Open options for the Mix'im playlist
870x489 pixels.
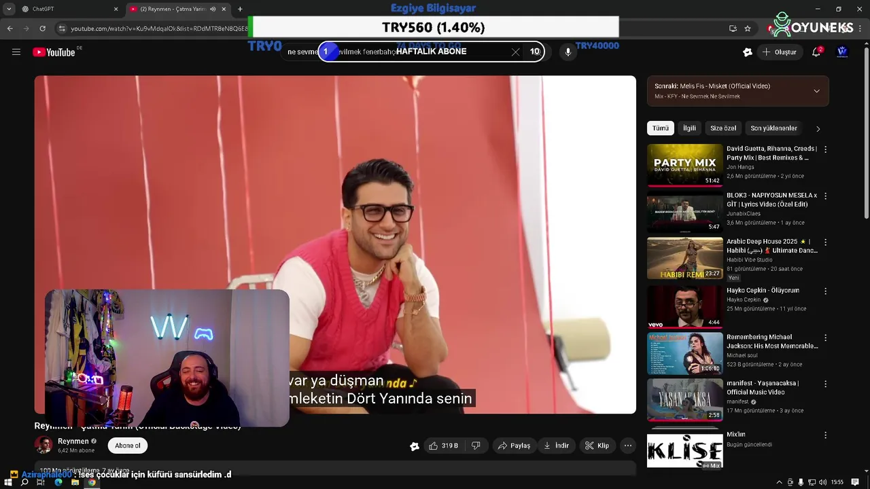(x=825, y=435)
